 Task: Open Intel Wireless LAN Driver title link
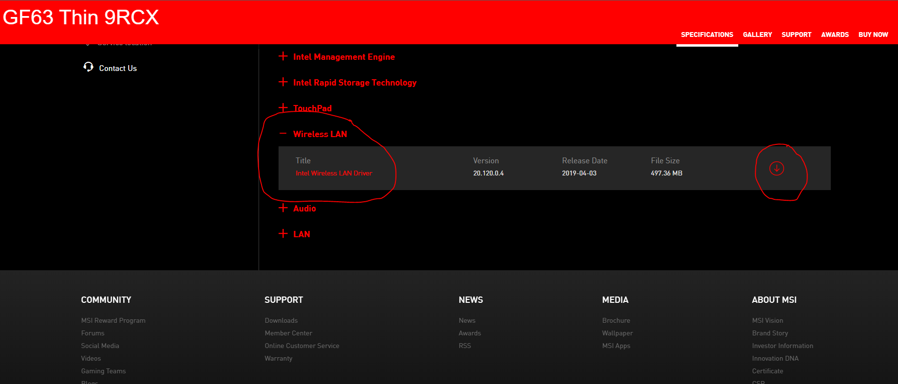[x=334, y=173]
